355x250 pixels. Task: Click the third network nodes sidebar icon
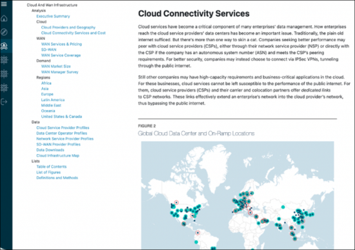pos(4,88)
